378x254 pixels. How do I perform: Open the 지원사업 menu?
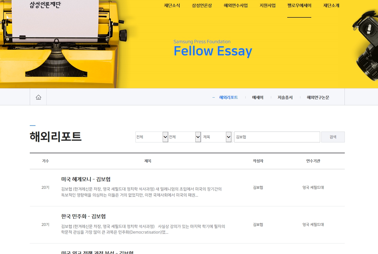pyautogui.click(x=267, y=5)
